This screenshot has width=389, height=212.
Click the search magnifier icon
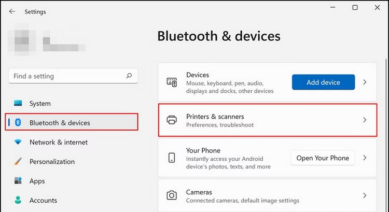(x=129, y=76)
